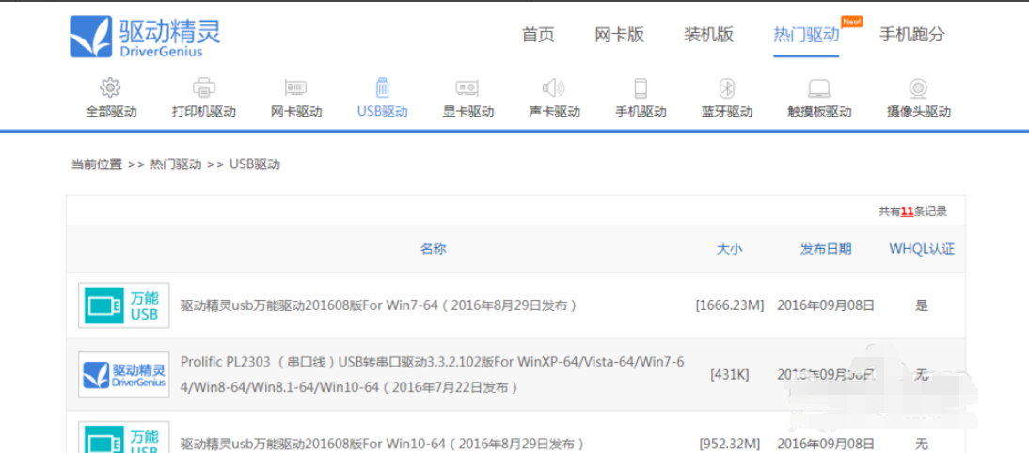1029x453 pixels.
Task: Open the Win7-64 usb万能驱动 download link
Action: [x=378, y=305]
